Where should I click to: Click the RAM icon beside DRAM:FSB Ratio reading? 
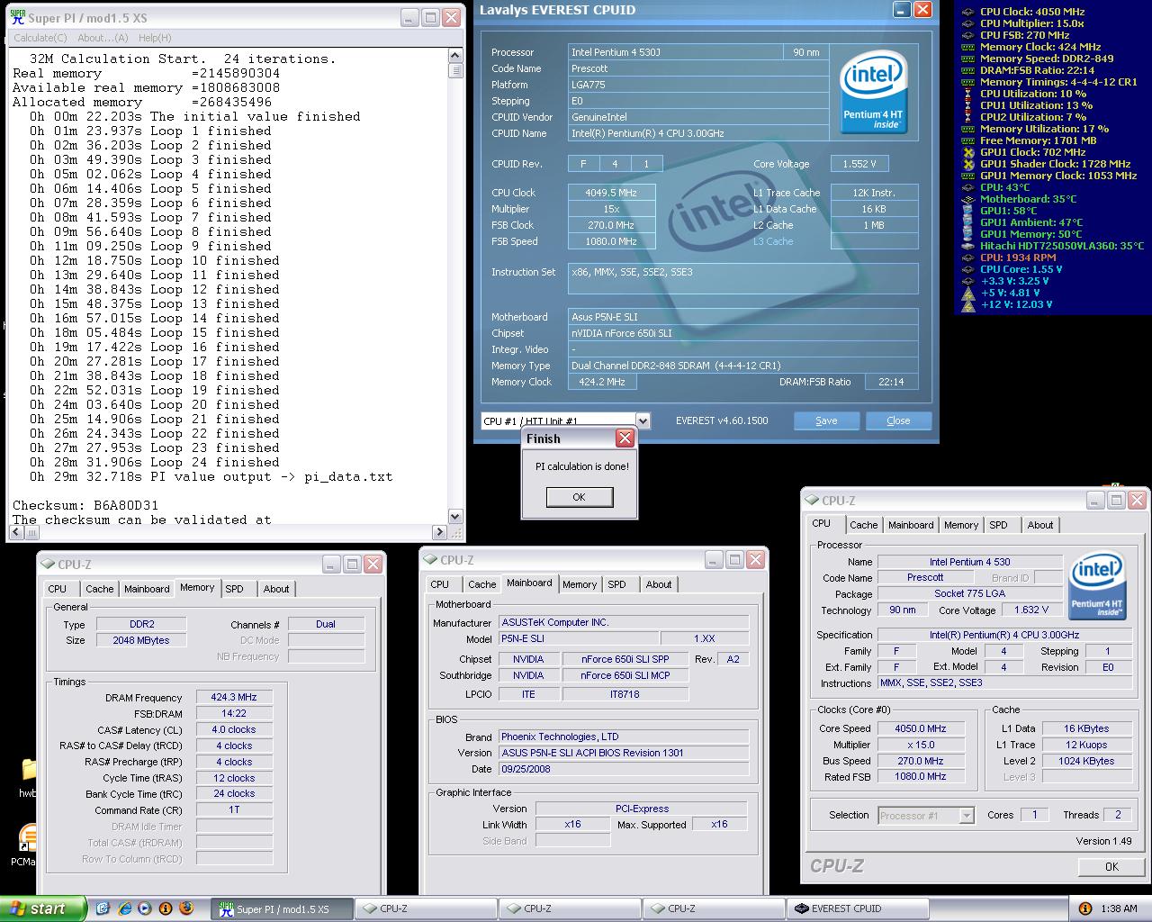click(x=967, y=70)
